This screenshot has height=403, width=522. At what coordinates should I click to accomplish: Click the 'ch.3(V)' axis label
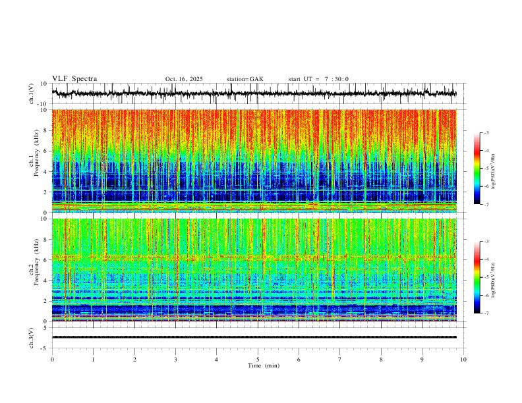pos(32,338)
